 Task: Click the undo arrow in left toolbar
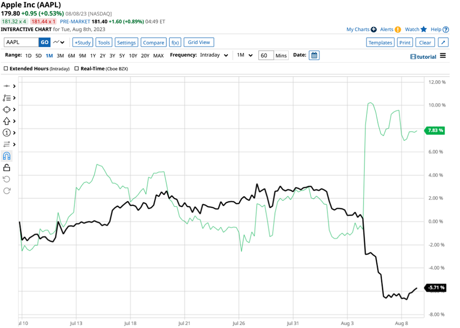tap(7, 179)
